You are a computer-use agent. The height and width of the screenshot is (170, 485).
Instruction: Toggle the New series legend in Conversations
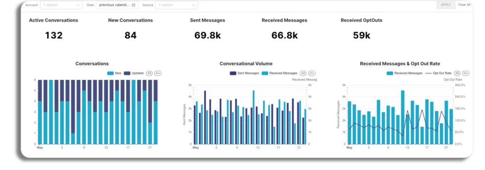114,73
